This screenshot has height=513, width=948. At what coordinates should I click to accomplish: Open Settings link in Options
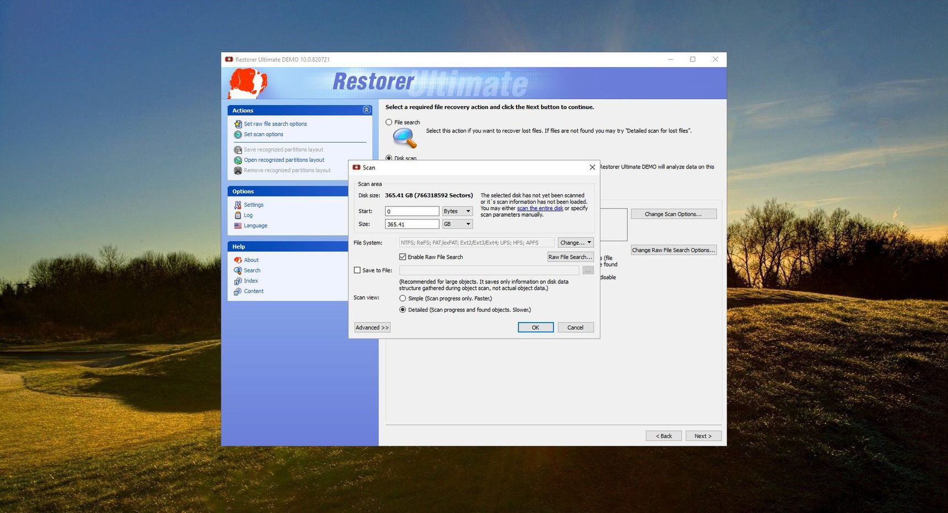[x=254, y=205]
